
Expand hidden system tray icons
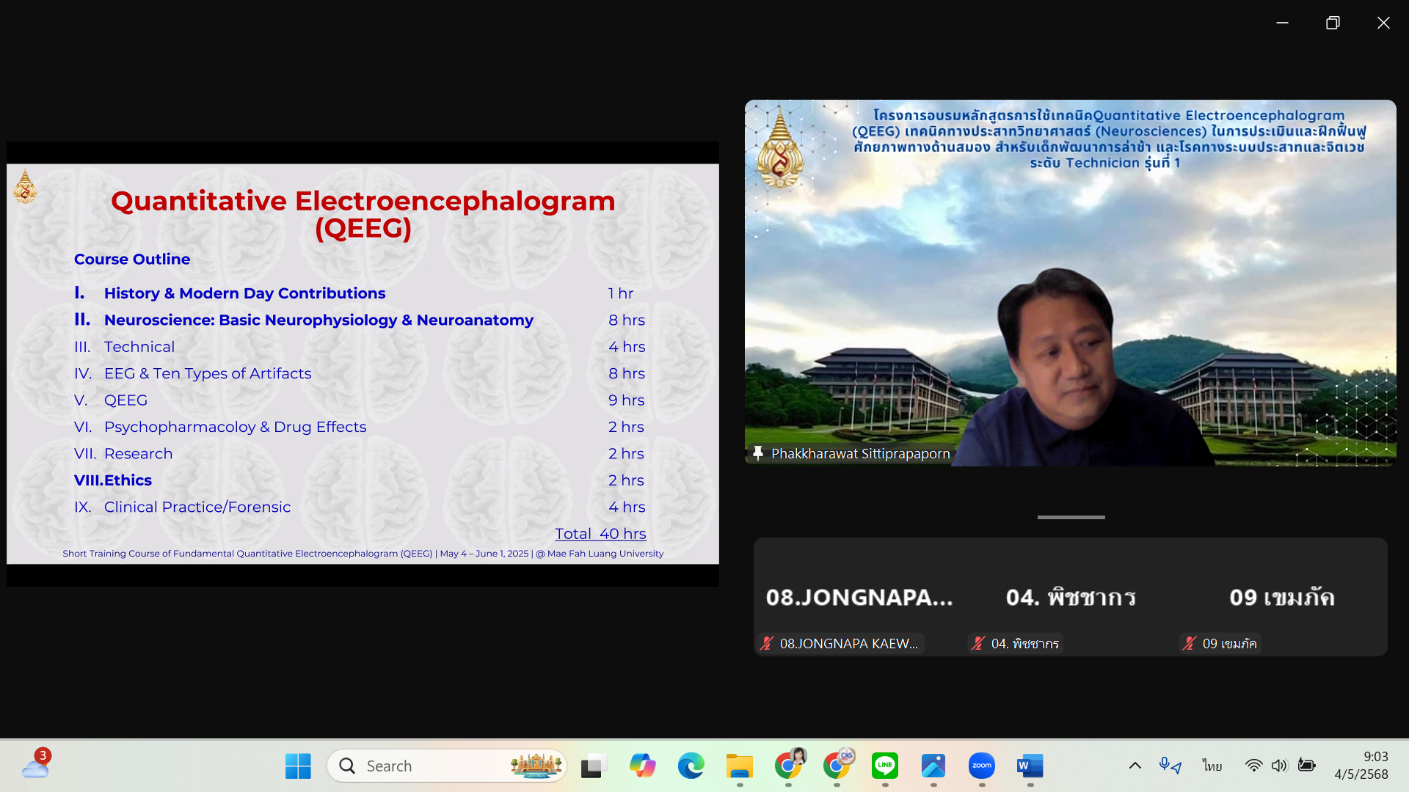click(x=1135, y=766)
